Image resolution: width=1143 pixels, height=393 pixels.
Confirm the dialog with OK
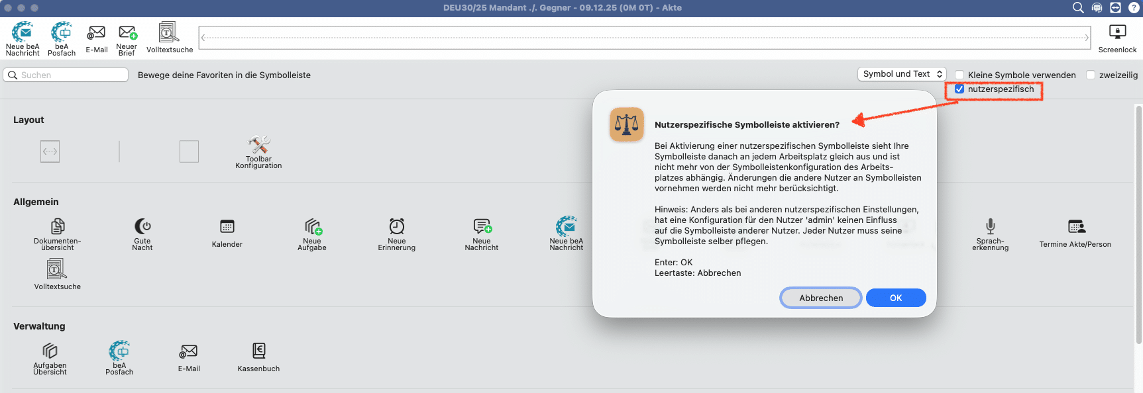pos(896,298)
